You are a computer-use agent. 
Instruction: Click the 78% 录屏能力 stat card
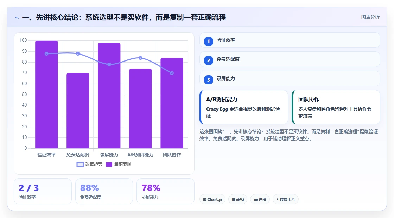point(165,191)
